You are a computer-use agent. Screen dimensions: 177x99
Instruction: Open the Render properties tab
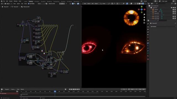148,27
